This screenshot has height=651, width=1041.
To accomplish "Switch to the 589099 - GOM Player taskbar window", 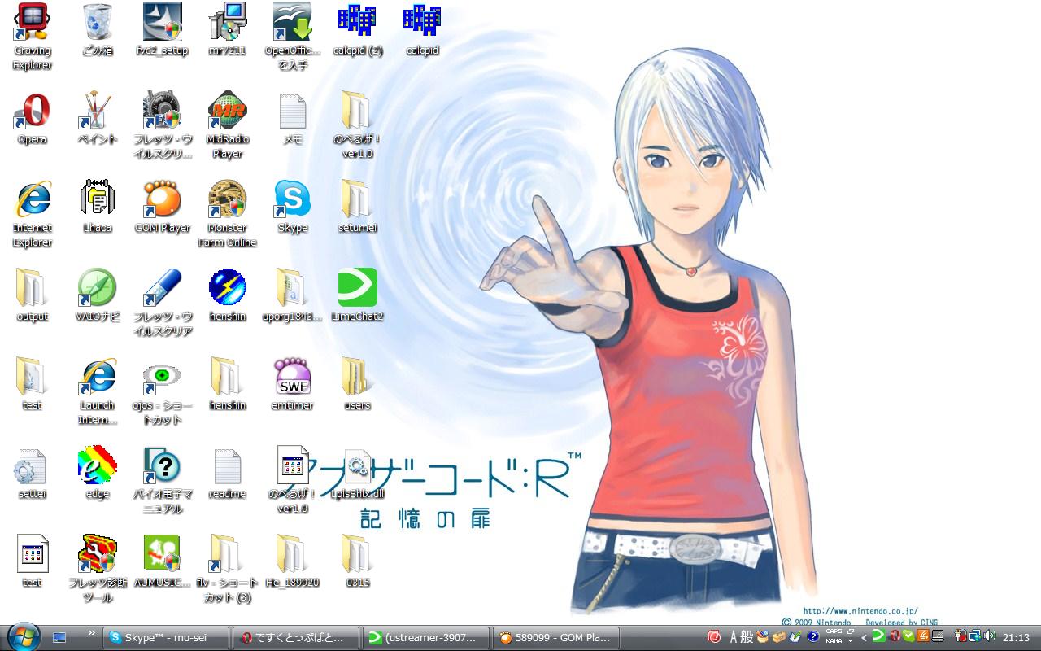I will (555, 638).
